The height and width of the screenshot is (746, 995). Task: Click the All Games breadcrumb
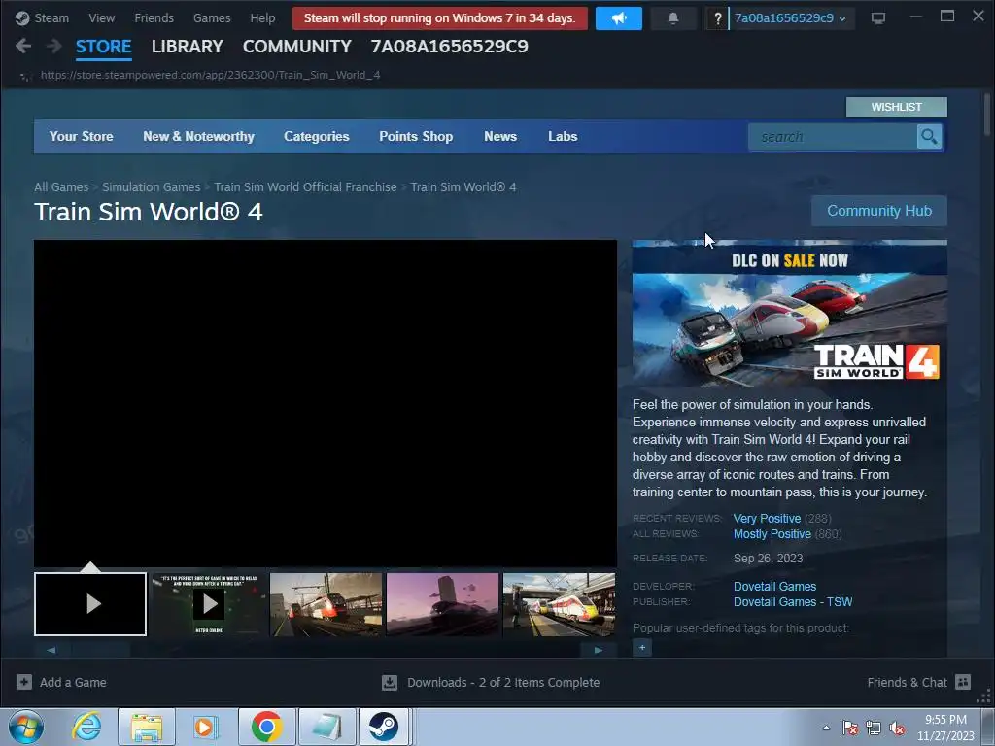61,187
